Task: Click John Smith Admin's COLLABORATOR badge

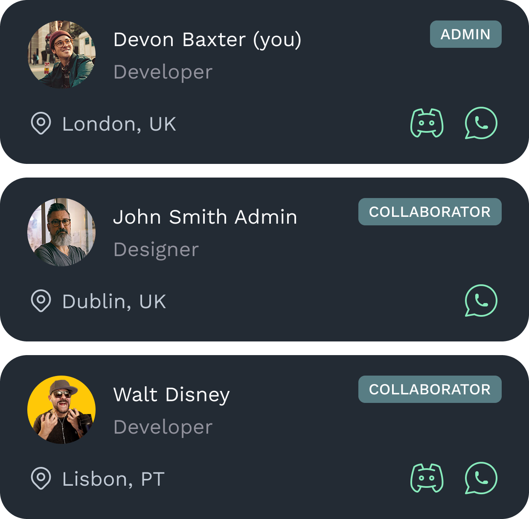Action: (x=430, y=212)
